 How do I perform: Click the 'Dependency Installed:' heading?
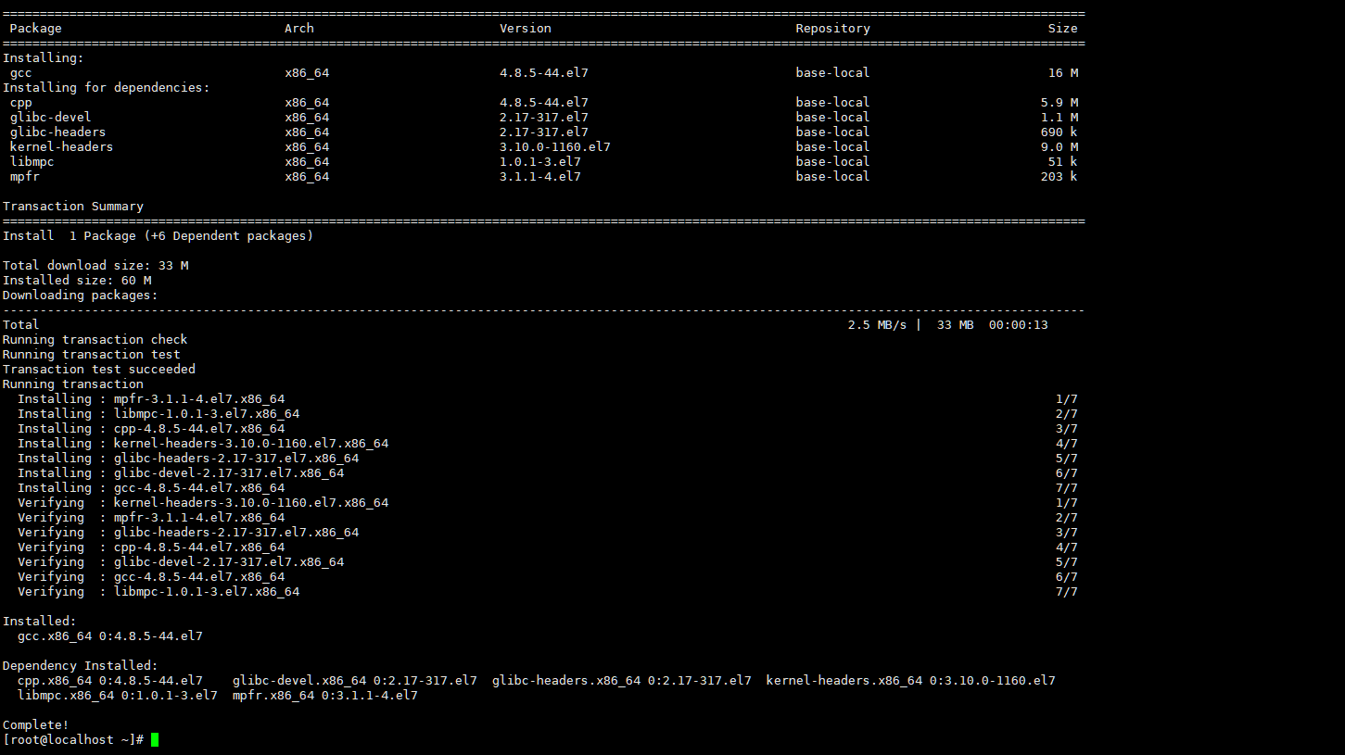click(x=81, y=665)
